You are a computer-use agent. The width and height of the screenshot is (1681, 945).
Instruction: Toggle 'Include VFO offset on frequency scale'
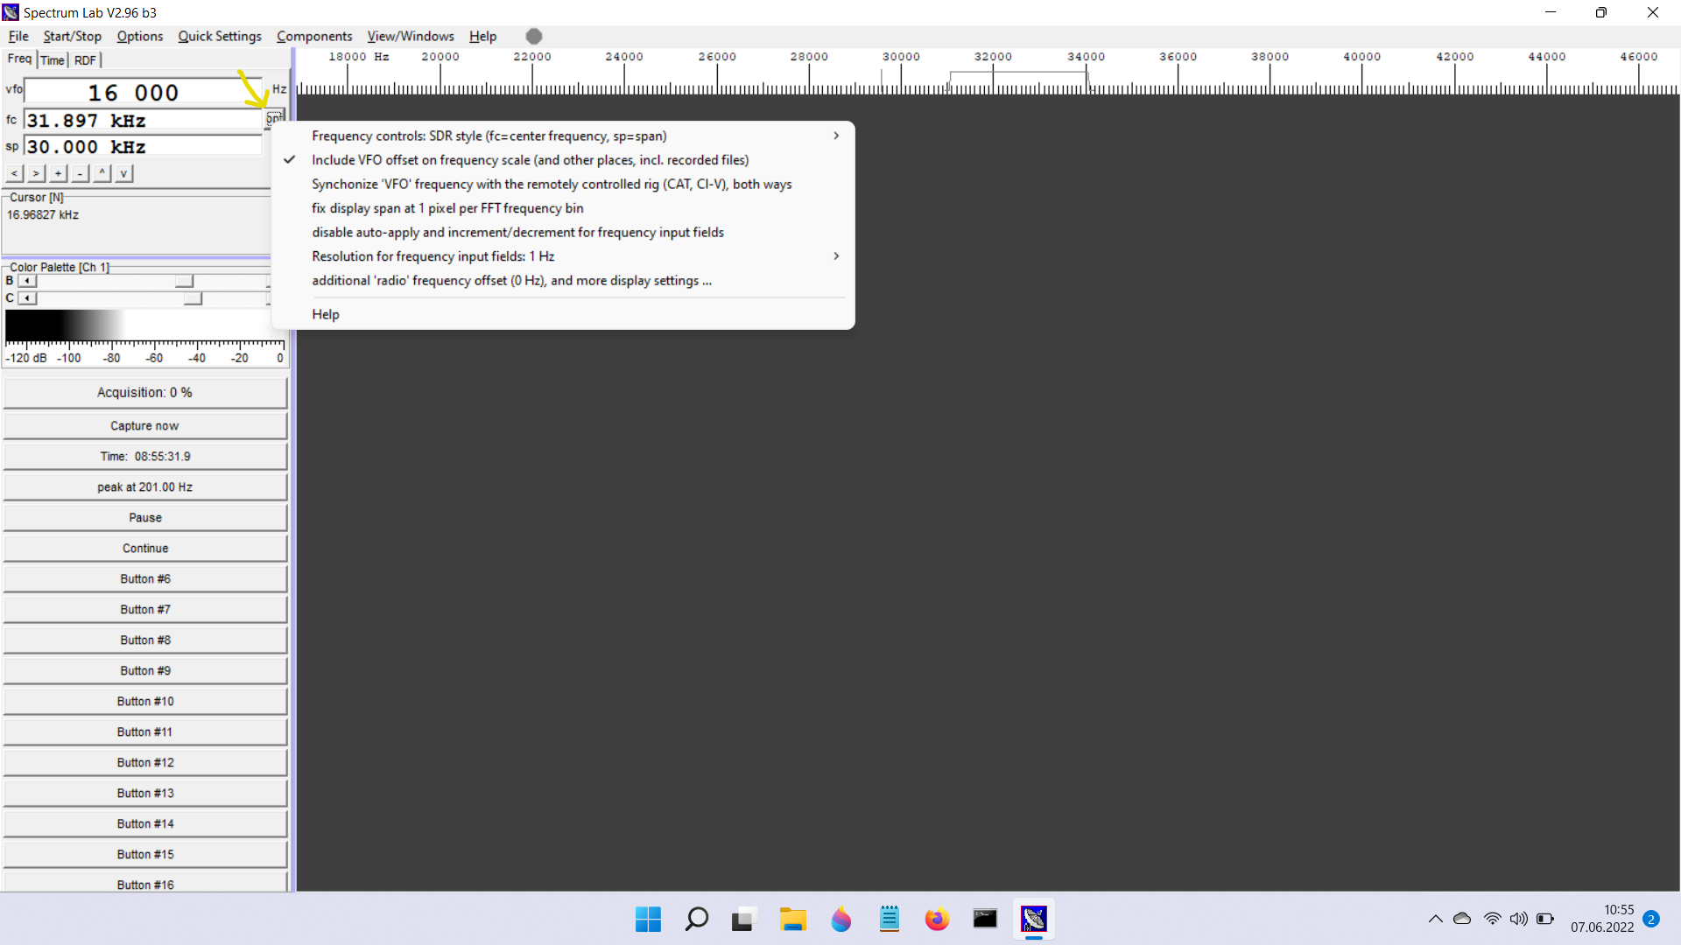(x=563, y=160)
